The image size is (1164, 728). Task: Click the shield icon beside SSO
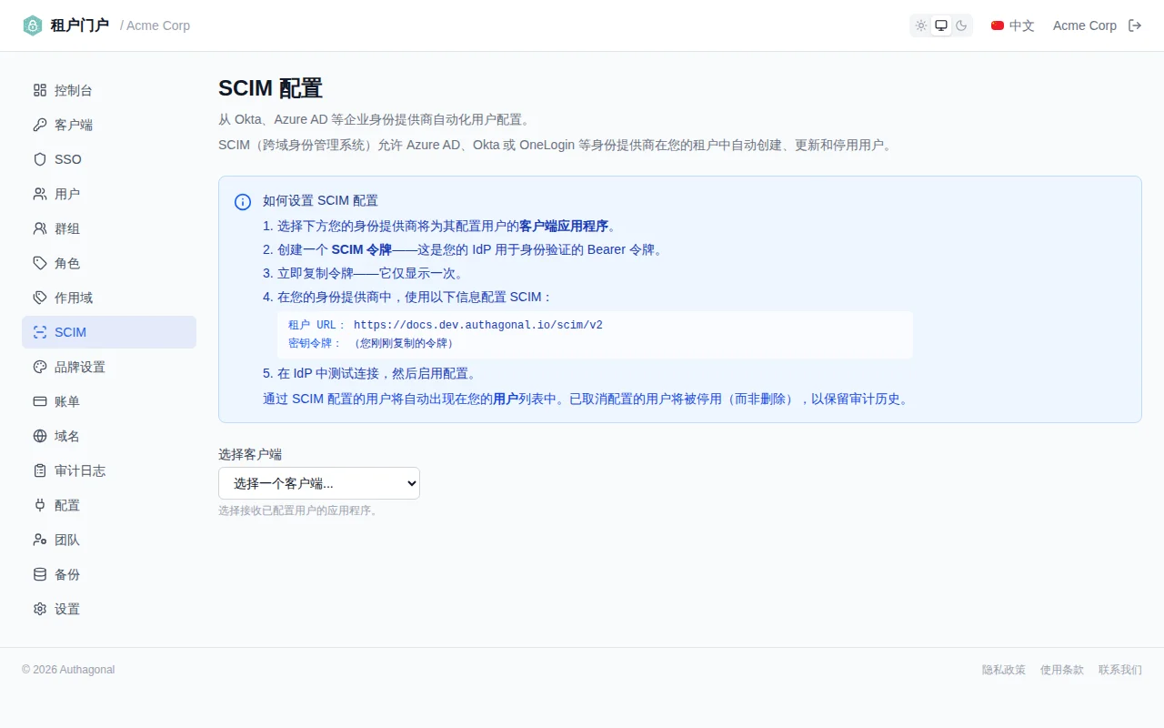click(x=40, y=159)
